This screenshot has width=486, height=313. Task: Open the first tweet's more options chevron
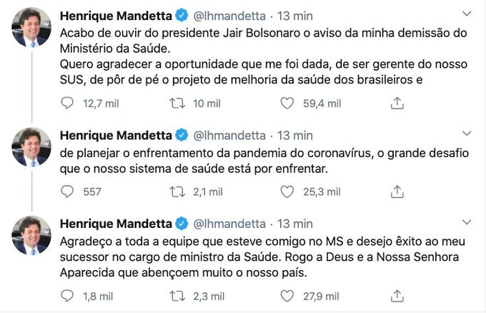pyautogui.click(x=467, y=14)
